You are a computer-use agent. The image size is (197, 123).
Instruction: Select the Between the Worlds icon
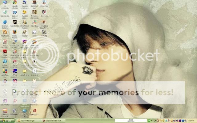coord(34,13)
